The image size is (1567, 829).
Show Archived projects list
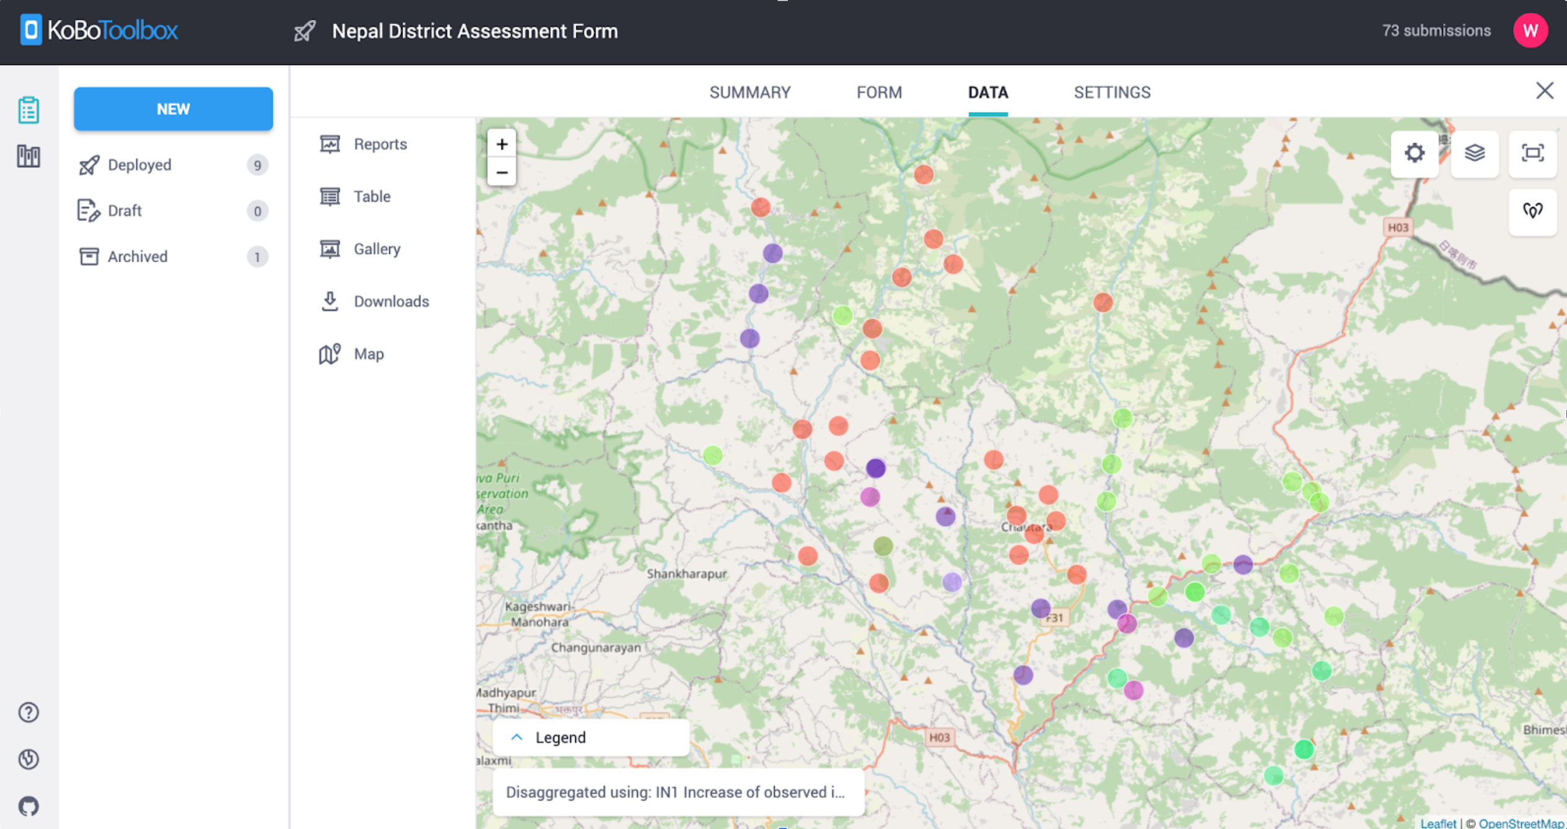tap(137, 257)
